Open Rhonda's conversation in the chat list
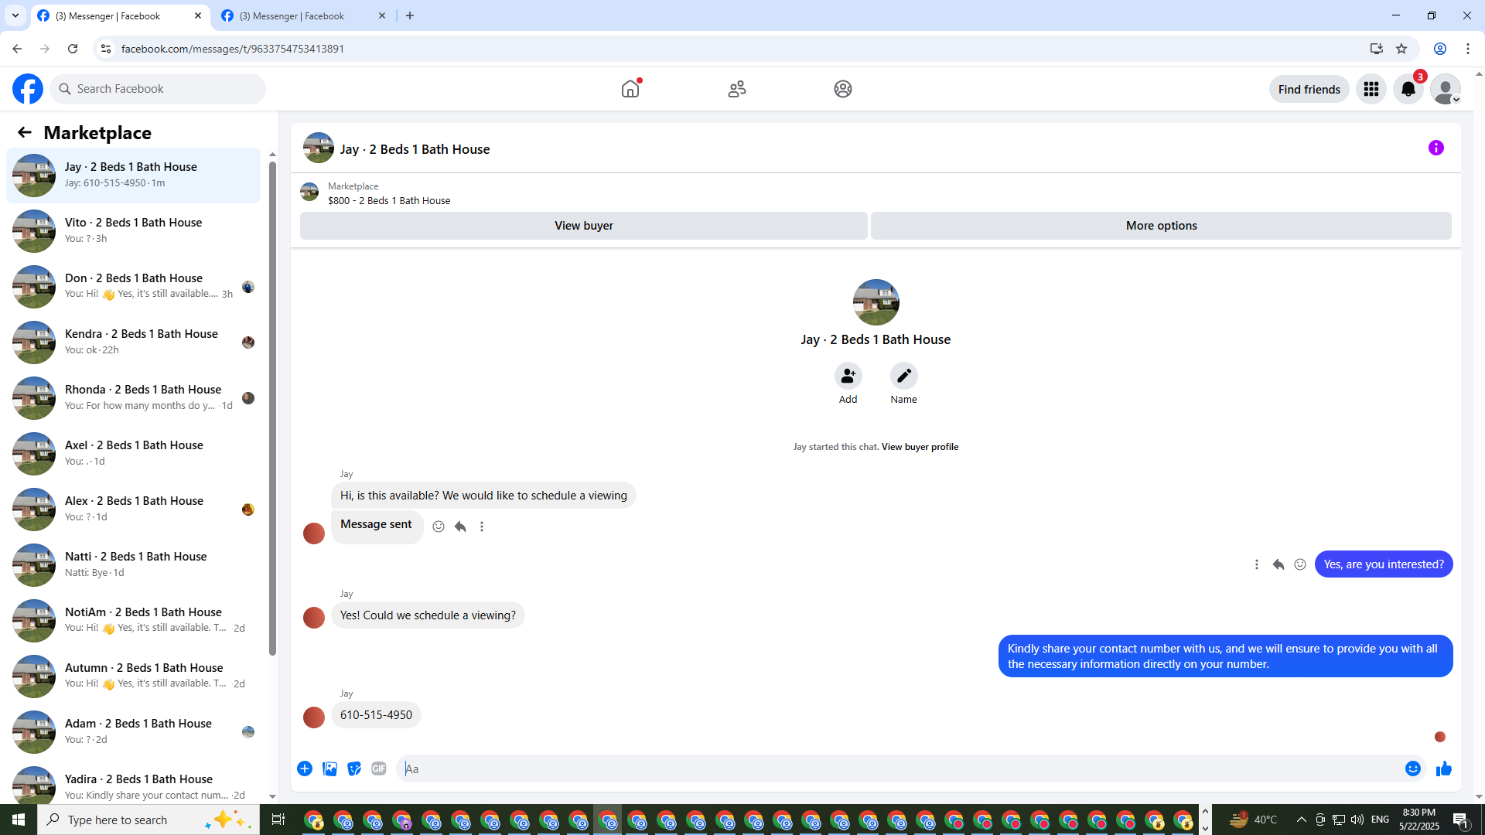Screen dimensions: 1485x835 134,398
